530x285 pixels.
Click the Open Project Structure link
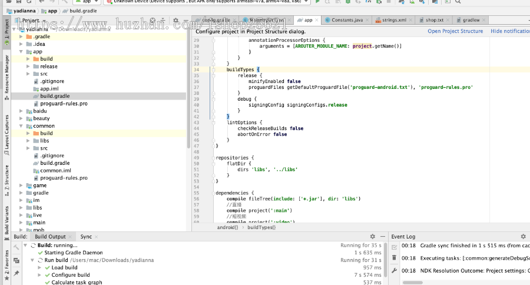(x=455, y=31)
